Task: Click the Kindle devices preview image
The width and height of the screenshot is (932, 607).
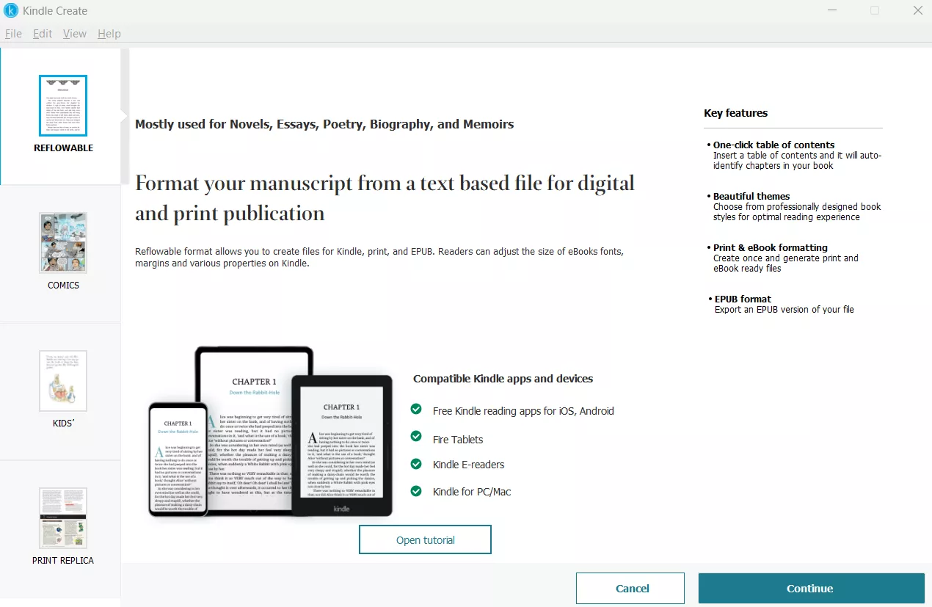Action: 270,432
